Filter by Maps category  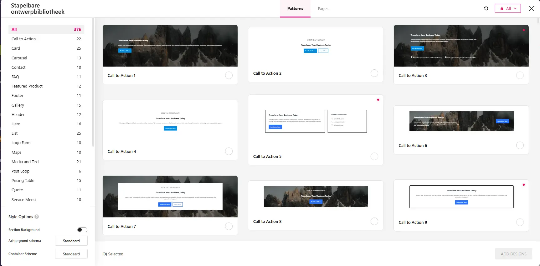pos(46,152)
